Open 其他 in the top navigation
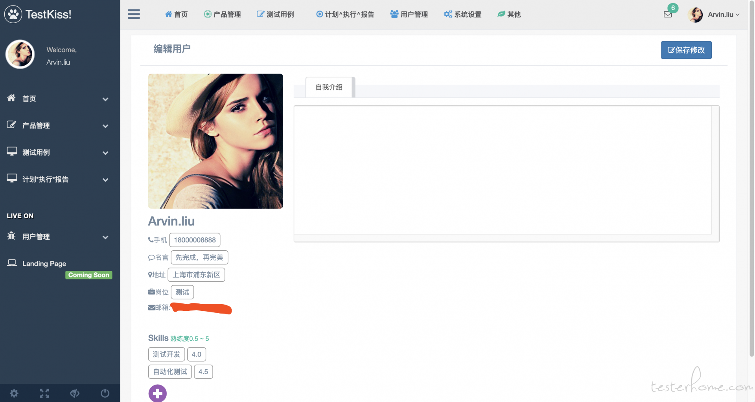 coord(509,15)
